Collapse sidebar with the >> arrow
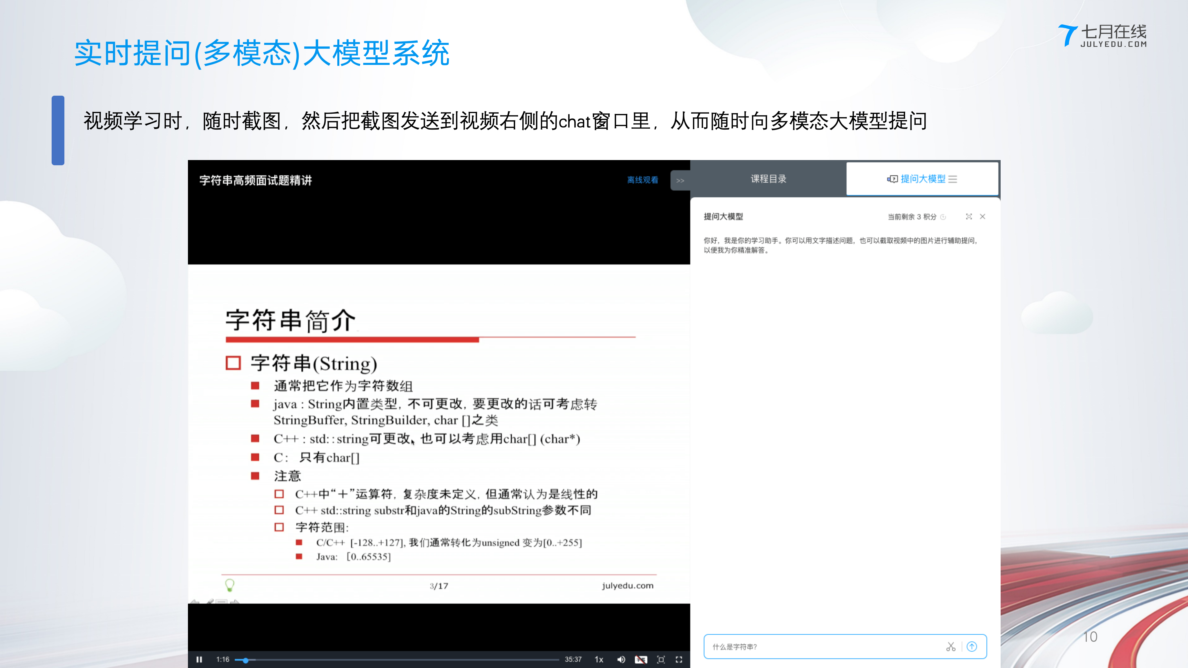This screenshot has width=1188, height=668. 680,180
